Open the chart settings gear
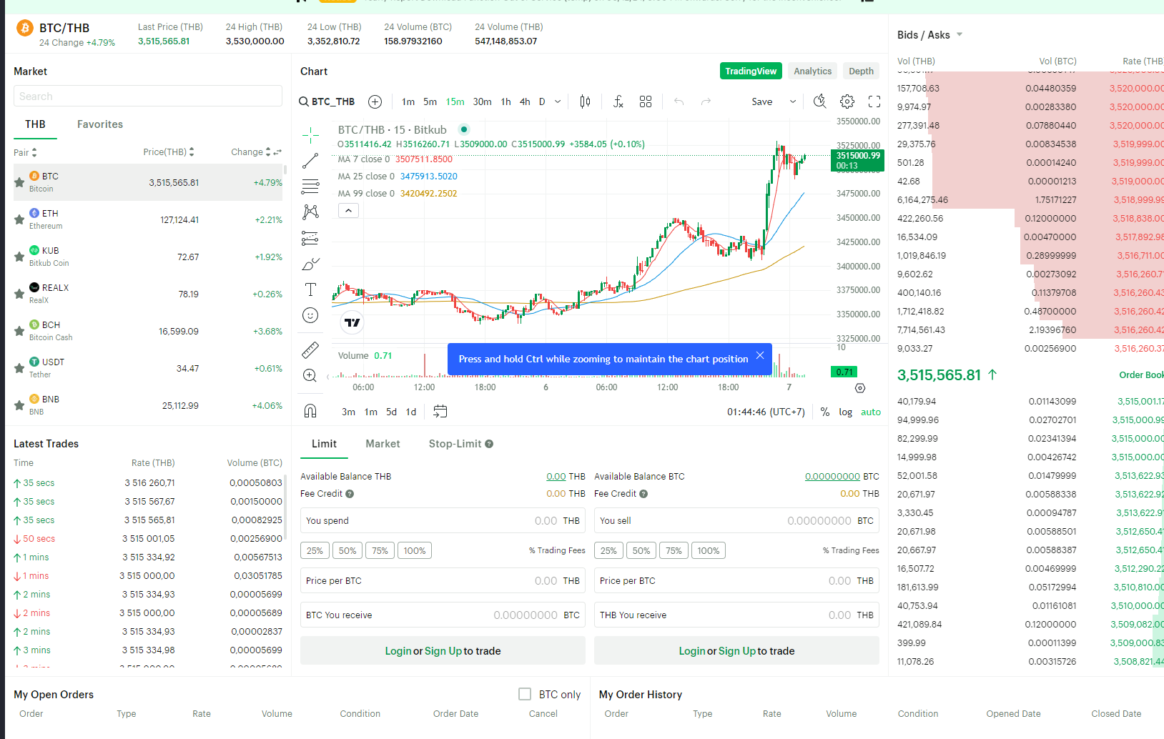Image resolution: width=1164 pixels, height=739 pixels. (x=847, y=101)
